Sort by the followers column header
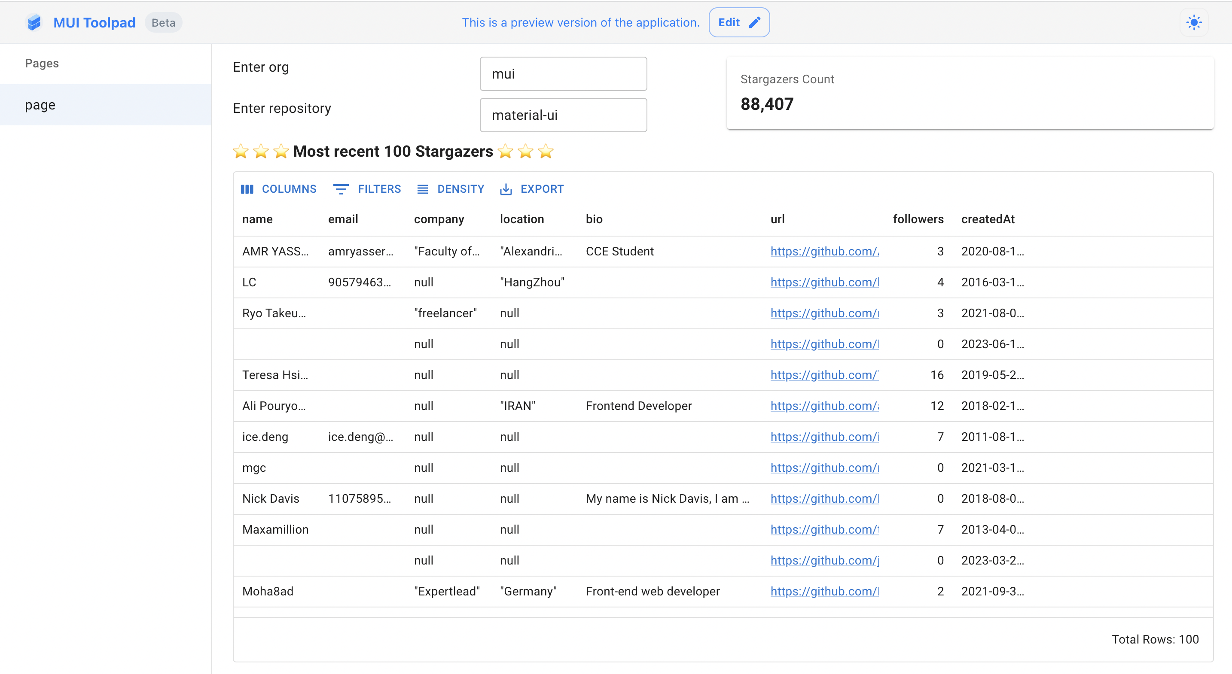 (x=918, y=219)
